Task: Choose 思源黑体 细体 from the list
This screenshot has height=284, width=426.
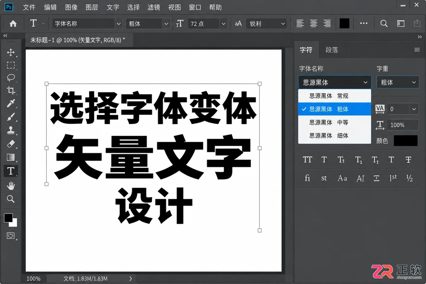Action: pyautogui.click(x=335, y=135)
